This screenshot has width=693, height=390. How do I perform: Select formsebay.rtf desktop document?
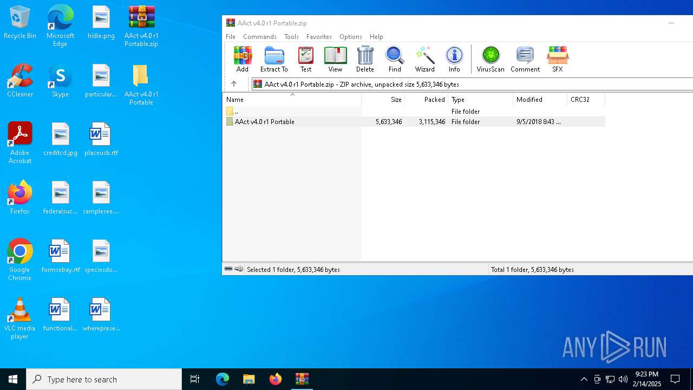point(60,256)
